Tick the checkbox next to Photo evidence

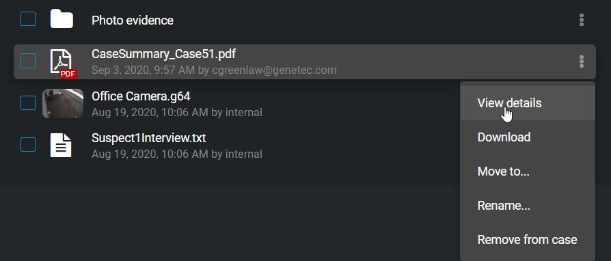click(x=28, y=18)
